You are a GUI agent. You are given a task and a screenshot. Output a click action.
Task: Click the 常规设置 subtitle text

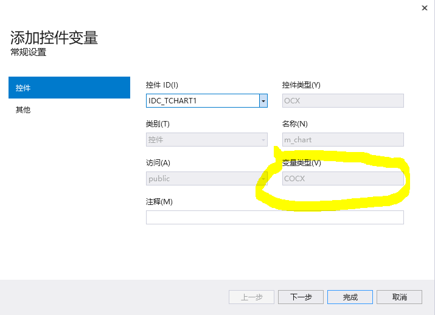pos(29,52)
